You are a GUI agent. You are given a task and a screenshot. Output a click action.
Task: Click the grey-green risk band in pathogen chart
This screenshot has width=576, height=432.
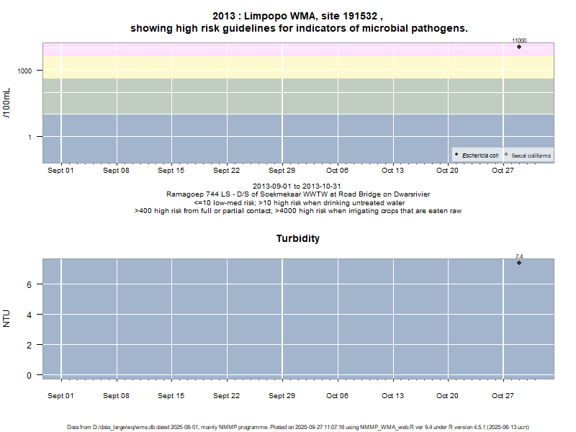pyautogui.click(x=288, y=95)
